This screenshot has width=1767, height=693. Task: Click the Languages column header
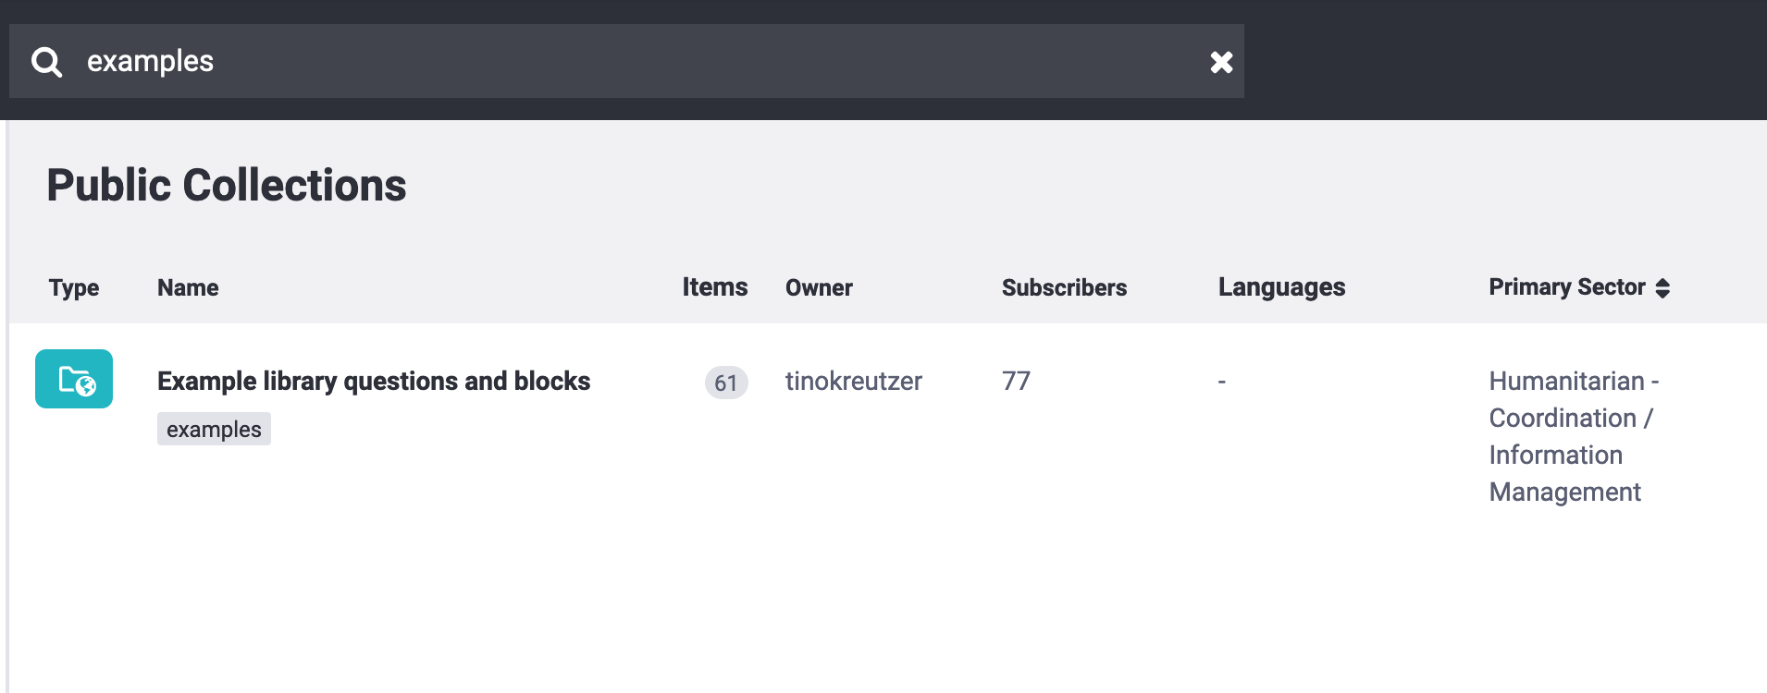[1281, 287]
